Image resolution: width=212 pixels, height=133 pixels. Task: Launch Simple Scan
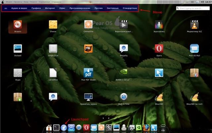53,49
